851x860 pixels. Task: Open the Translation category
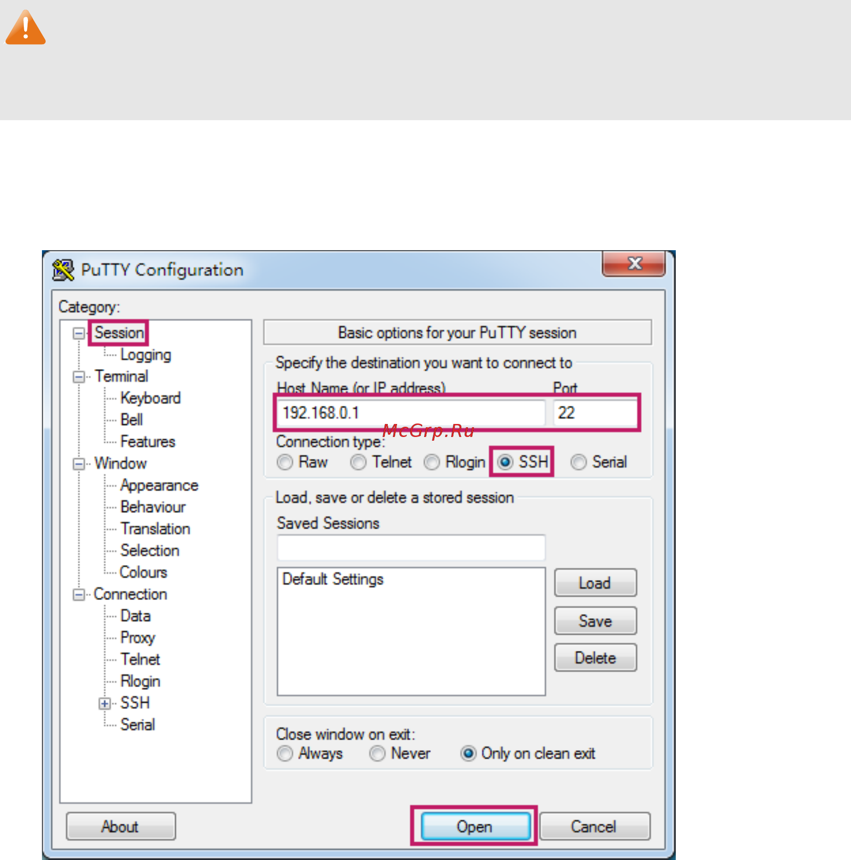[x=155, y=529]
